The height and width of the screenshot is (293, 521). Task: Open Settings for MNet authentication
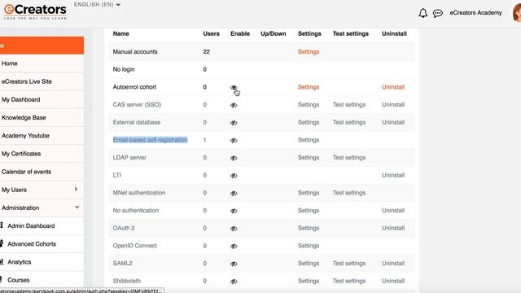pyautogui.click(x=309, y=193)
